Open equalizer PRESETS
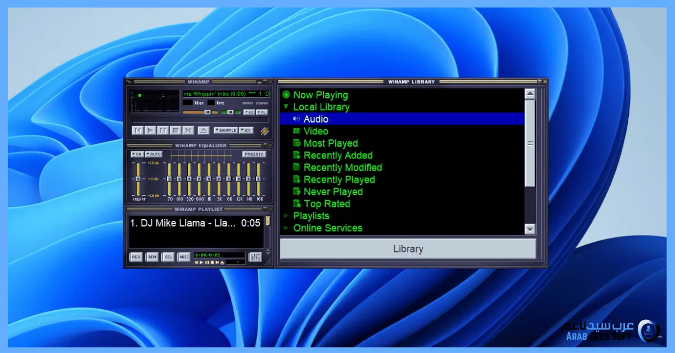 253,153
